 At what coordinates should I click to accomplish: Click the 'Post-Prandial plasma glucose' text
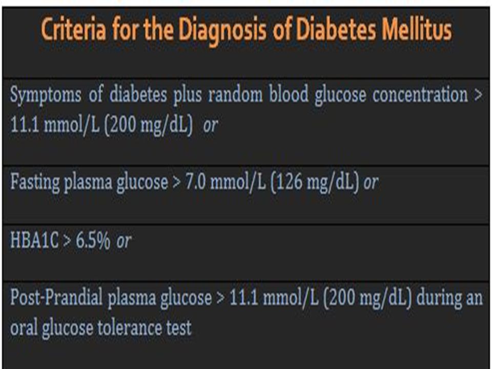click(111, 298)
